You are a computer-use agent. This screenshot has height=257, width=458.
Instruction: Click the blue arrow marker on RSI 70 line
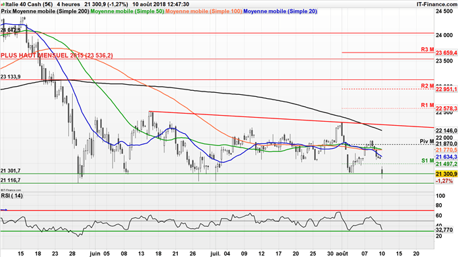(4, 209)
